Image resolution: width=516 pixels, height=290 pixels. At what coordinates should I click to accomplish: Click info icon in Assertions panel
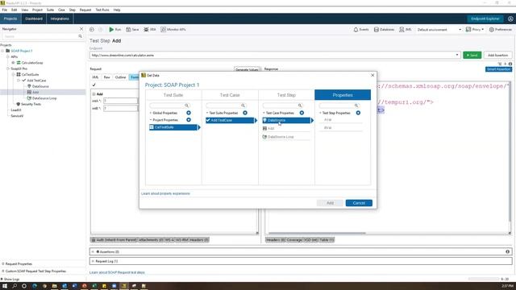507,252
